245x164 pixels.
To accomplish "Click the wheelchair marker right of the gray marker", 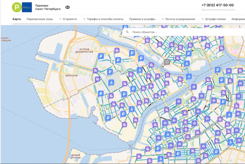I will coord(187,63).
